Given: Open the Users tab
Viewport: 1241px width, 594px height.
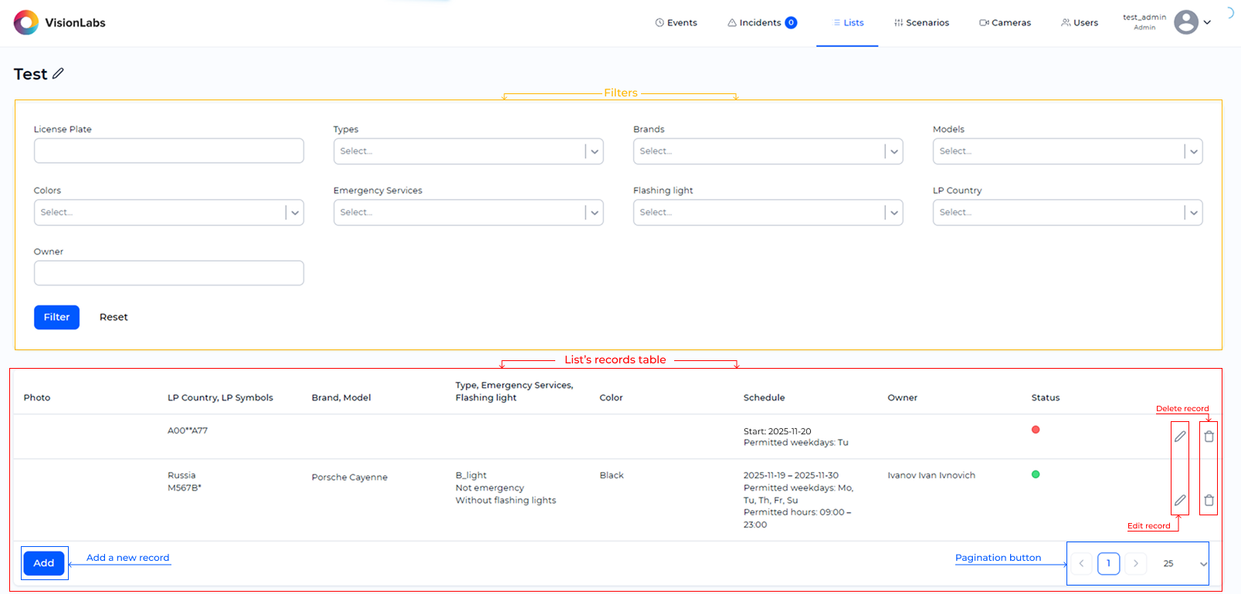Looking at the screenshot, I should (1080, 22).
